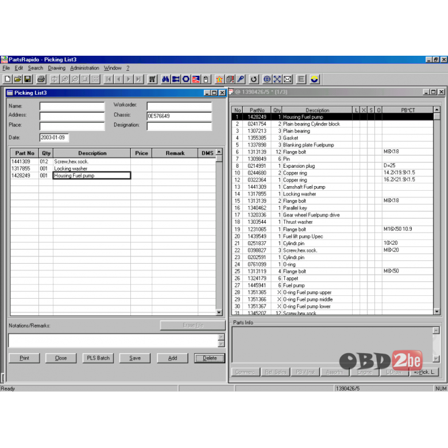Click the red and blue flag icon
448x448 pixels.
pyautogui.click(x=196, y=79)
